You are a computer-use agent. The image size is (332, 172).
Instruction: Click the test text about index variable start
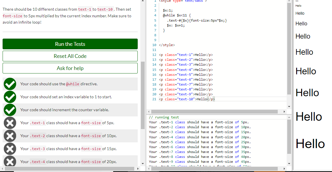66,97
